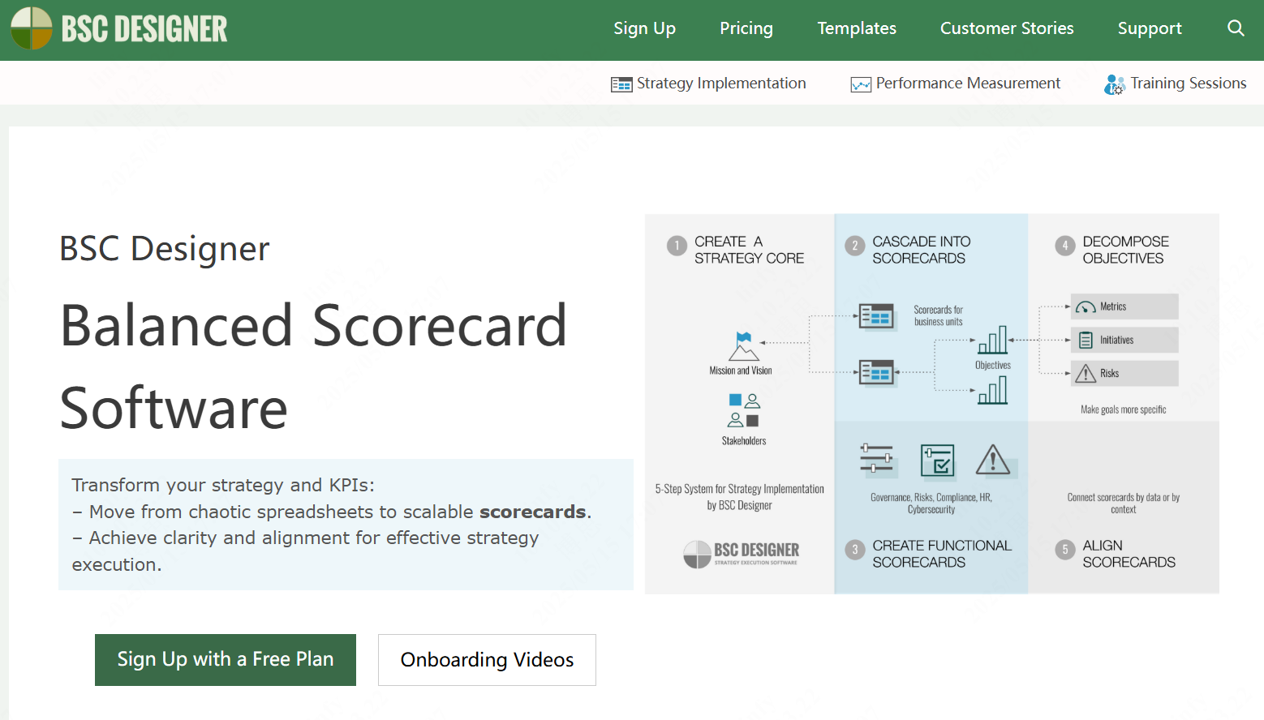Click the Training Sessions people icon
Screen dimensions: 1264x720
[x=1115, y=84]
